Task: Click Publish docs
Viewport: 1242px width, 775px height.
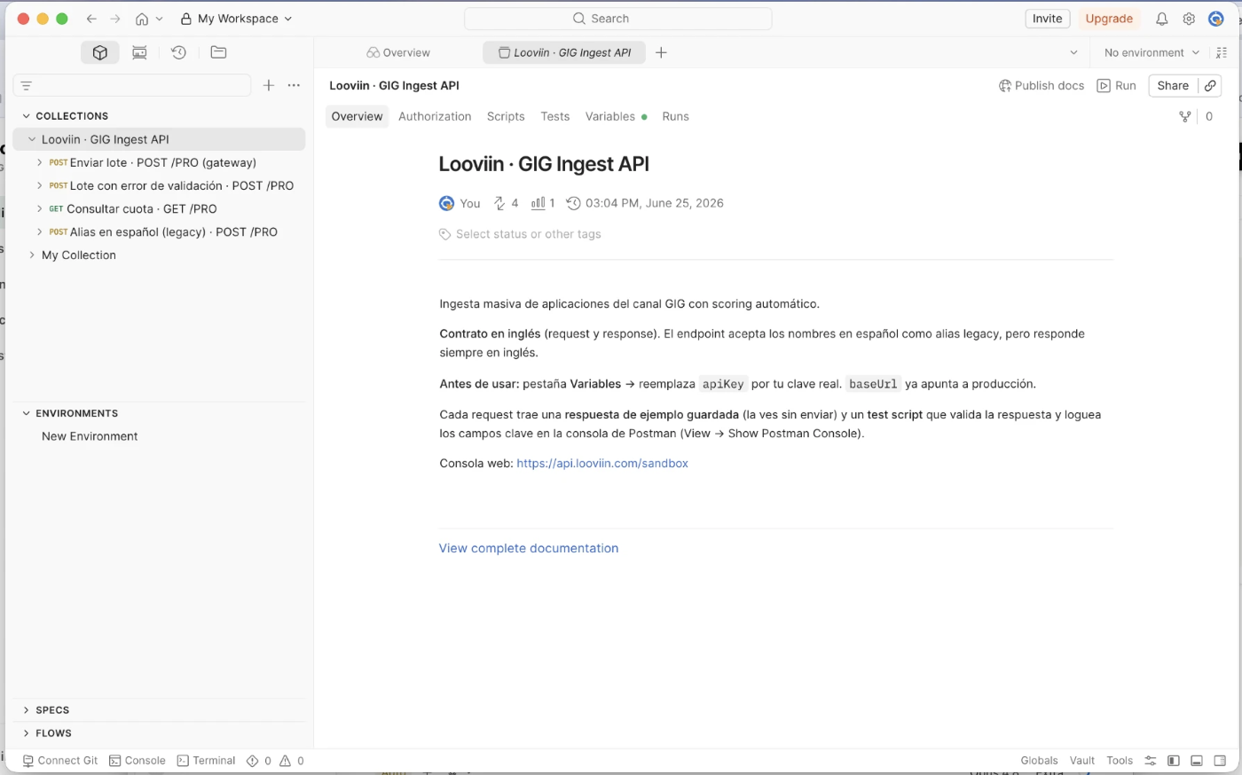Action: tap(1042, 85)
